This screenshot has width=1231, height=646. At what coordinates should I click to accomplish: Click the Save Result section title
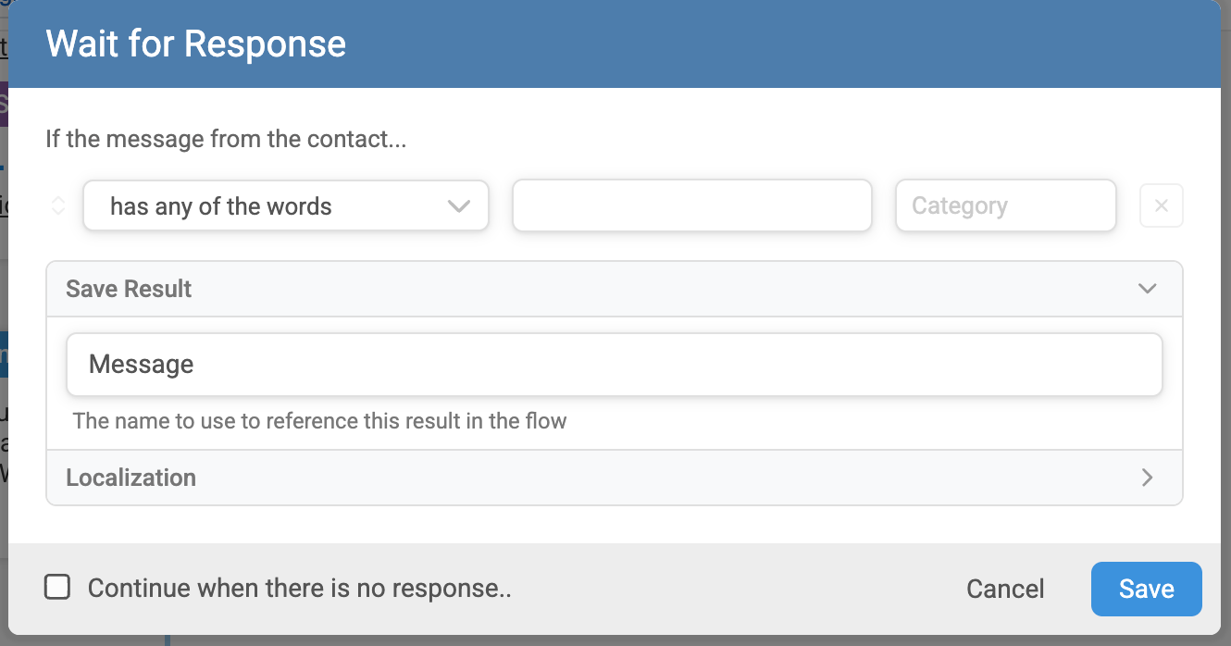129,289
